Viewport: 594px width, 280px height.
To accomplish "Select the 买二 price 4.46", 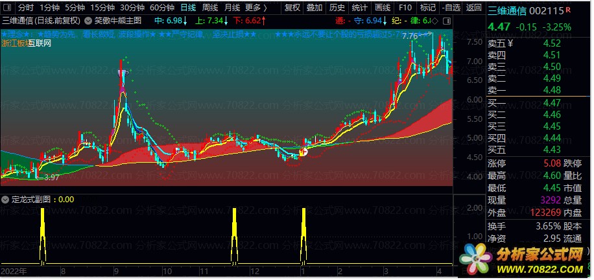I will [551, 115].
